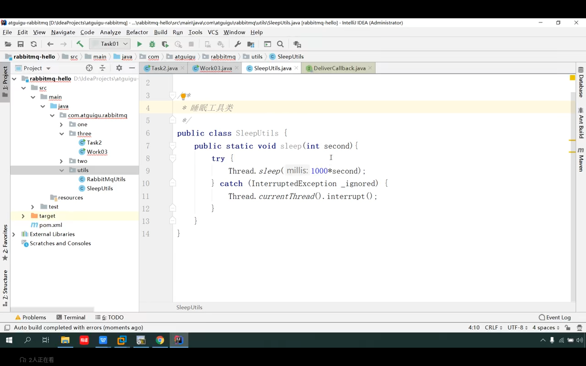Viewport: 586px width, 366px height.
Task: Open the Refactor menu
Action: pos(137,32)
